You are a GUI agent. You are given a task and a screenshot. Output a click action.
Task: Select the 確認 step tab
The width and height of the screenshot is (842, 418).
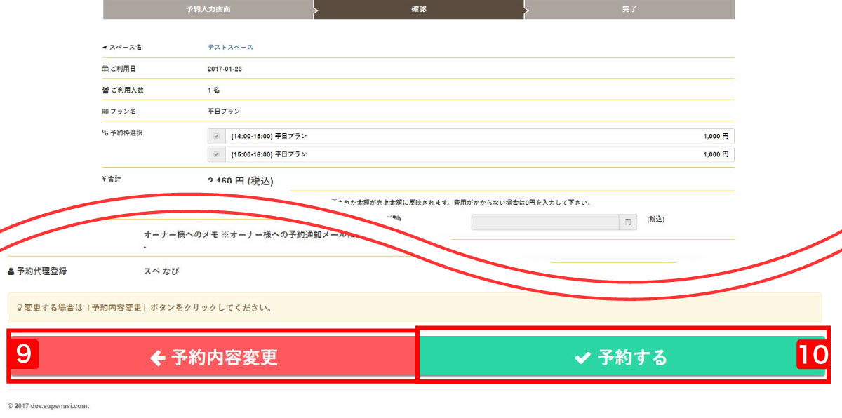tap(419, 10)
